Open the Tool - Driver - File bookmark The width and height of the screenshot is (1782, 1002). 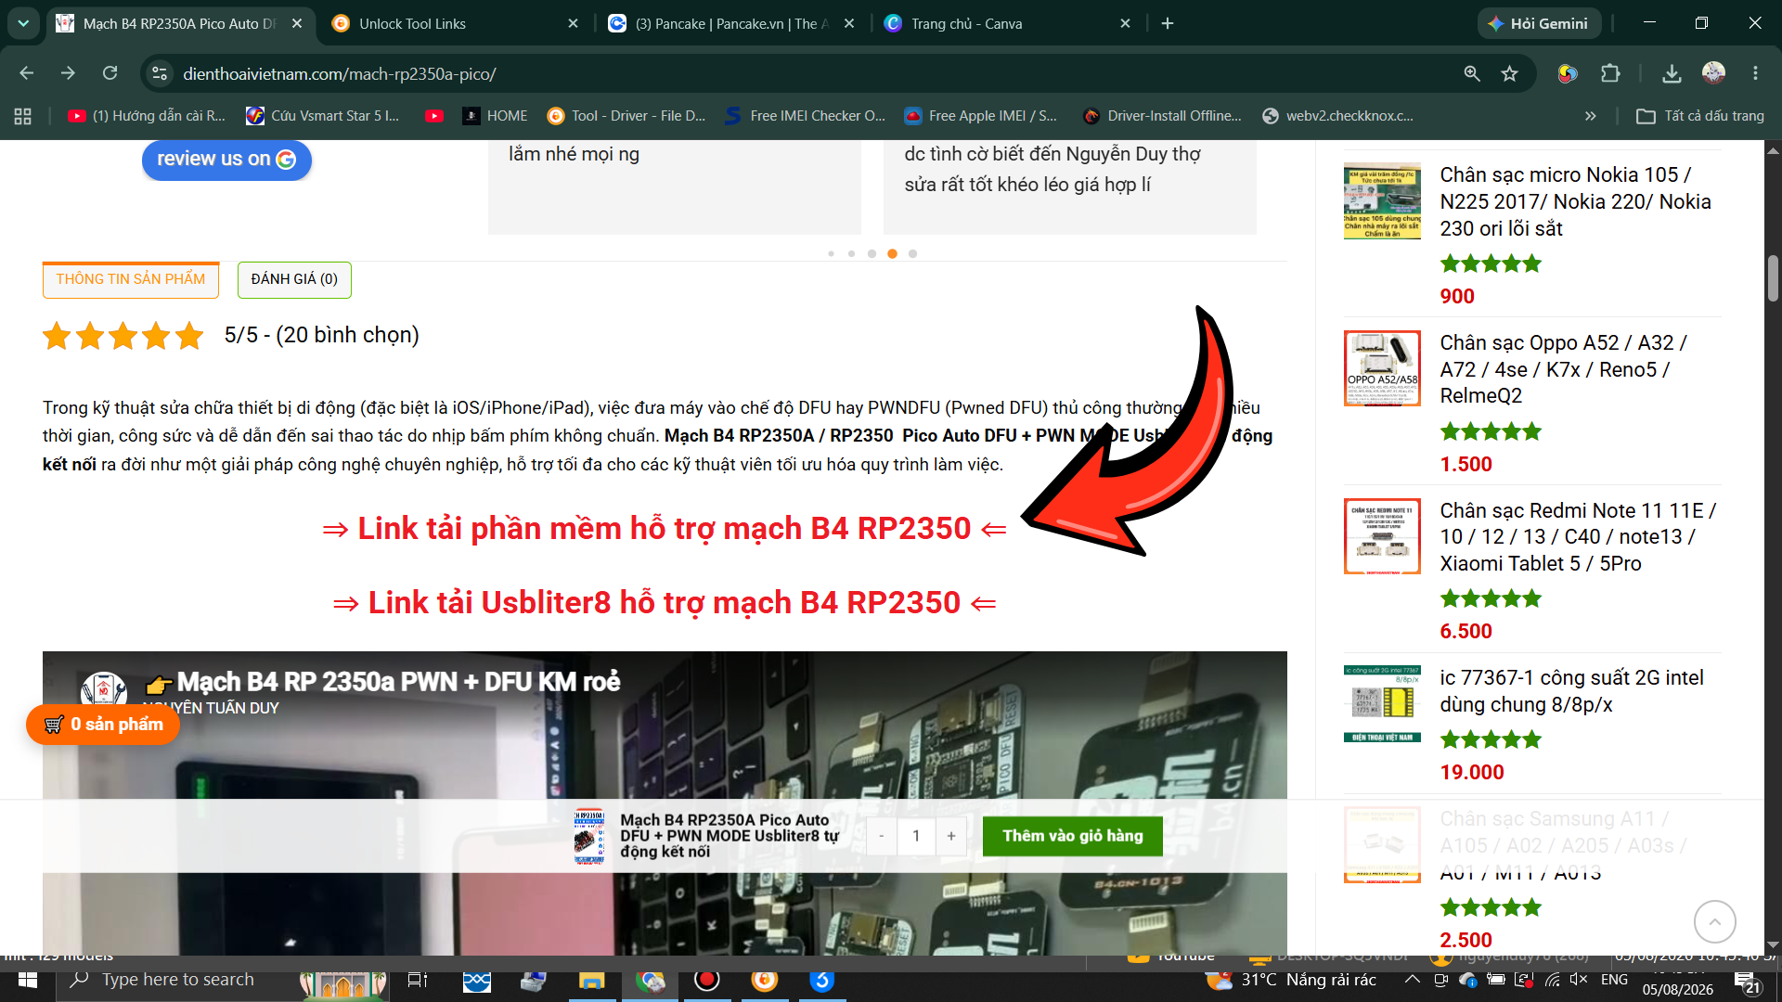coord(626,116)
